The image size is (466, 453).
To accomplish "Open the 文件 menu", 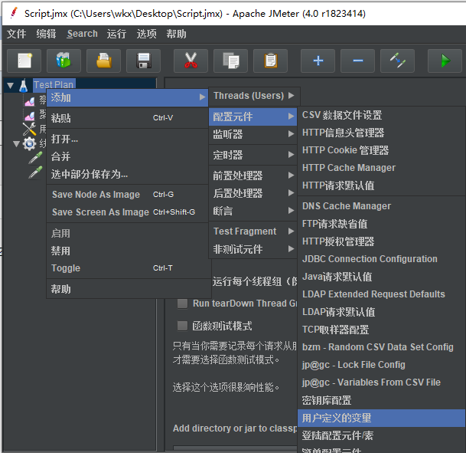I will (17, 34).
